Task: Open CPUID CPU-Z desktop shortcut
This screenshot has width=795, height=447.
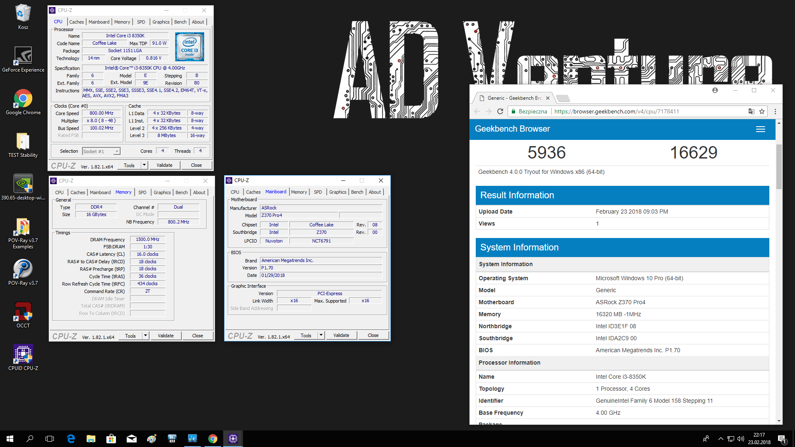Action: (23, 358)
